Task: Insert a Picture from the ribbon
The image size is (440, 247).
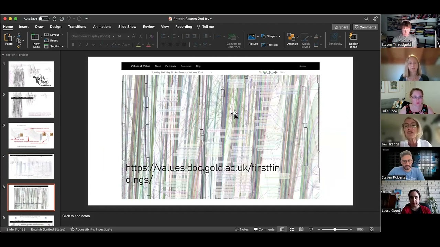Action: (x=253, y=40)
